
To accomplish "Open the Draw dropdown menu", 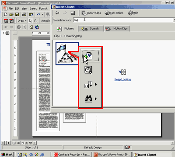I will click(x=22, y=21).
